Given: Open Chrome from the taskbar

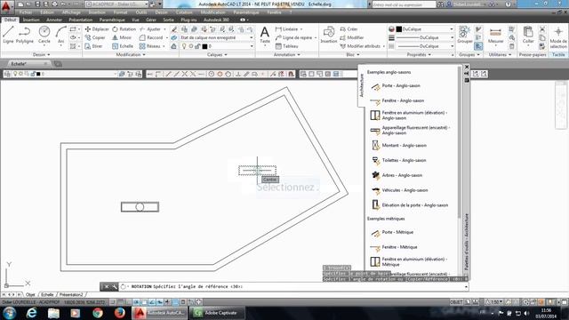Looking at the screenshot, I should pos(98,313).
